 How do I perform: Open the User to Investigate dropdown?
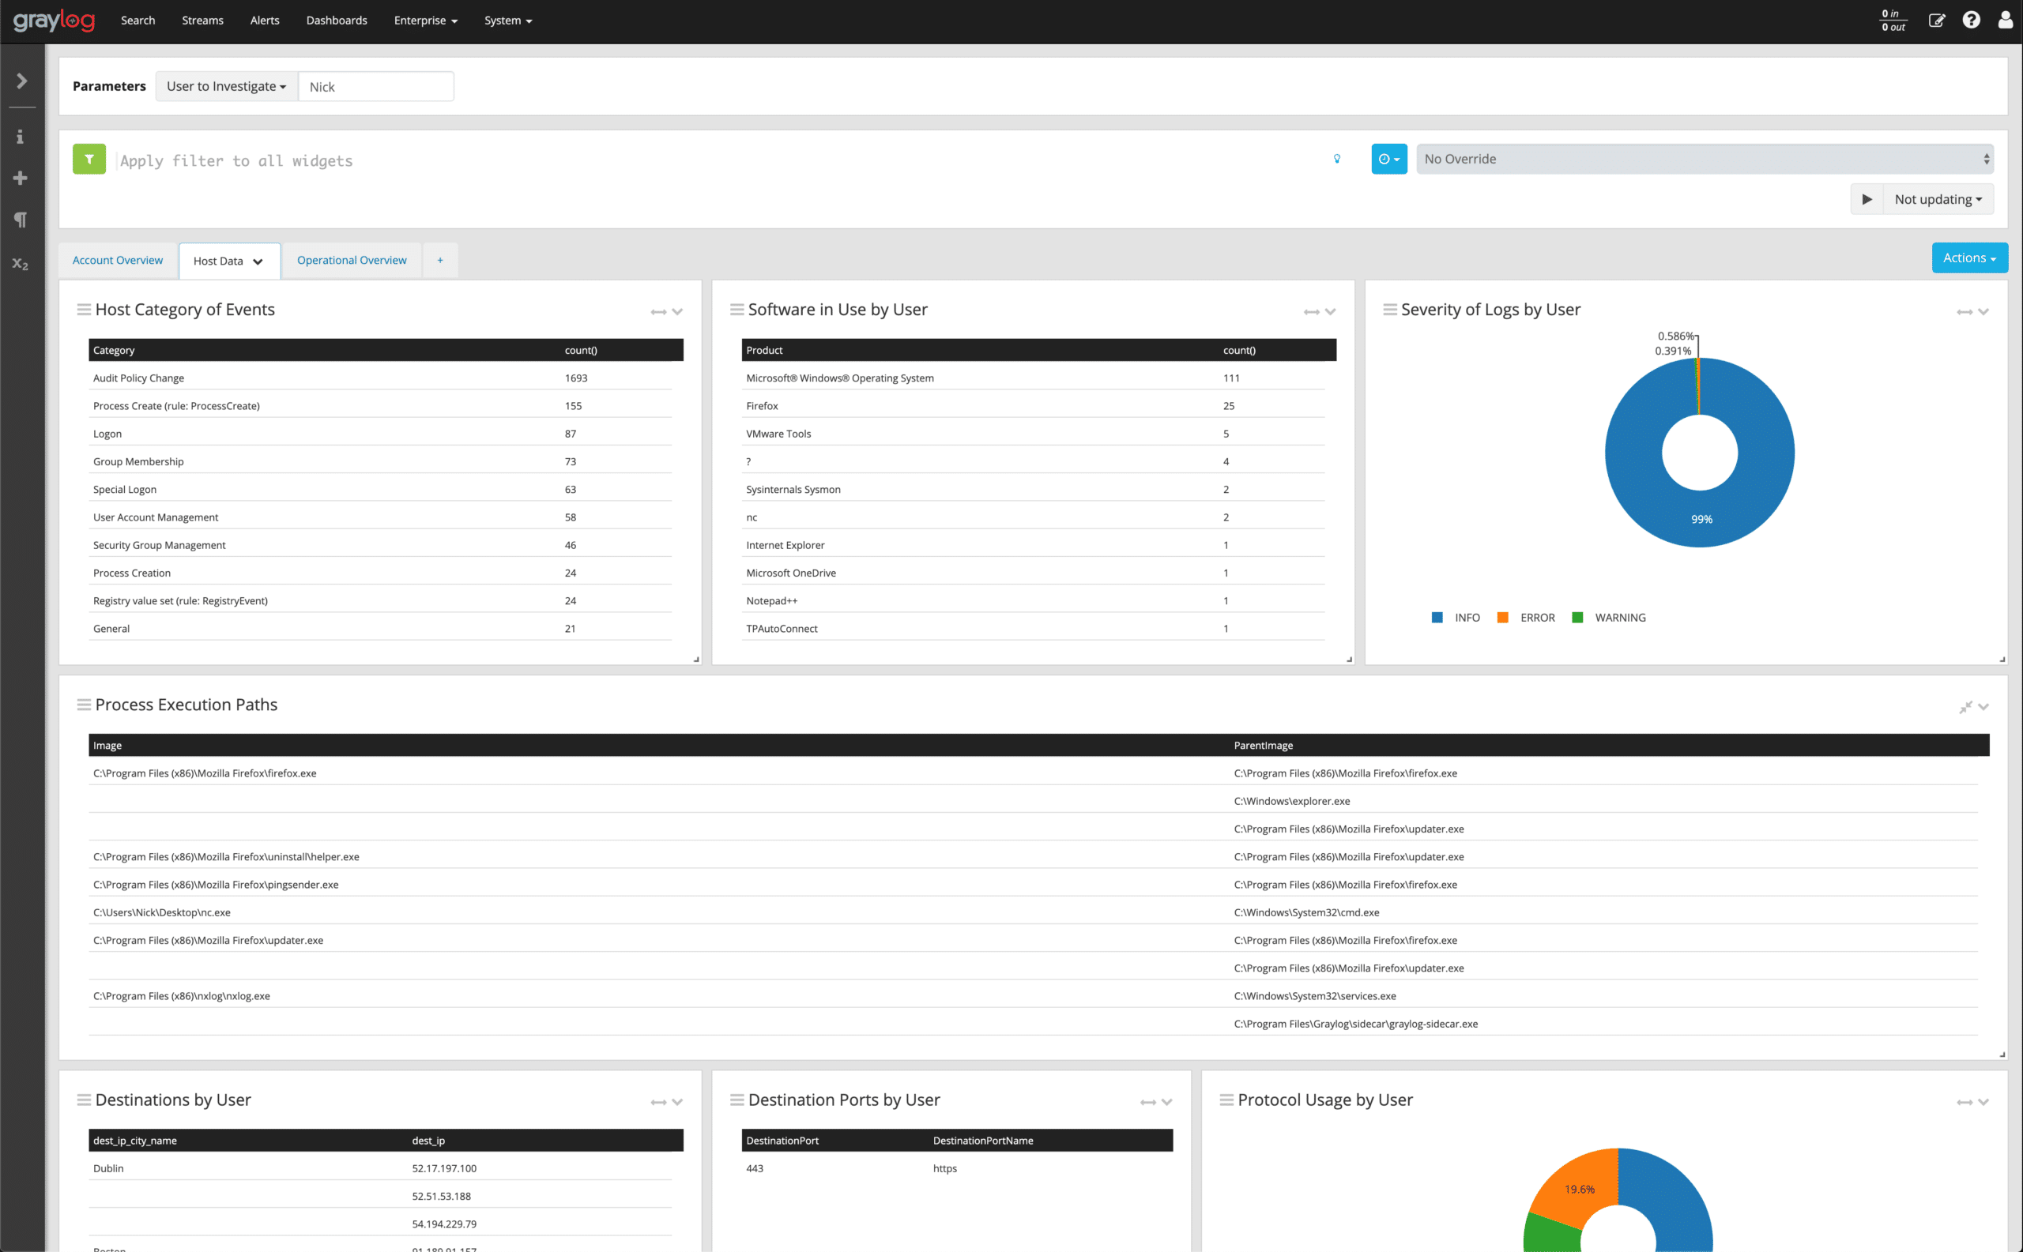point(226,86)
